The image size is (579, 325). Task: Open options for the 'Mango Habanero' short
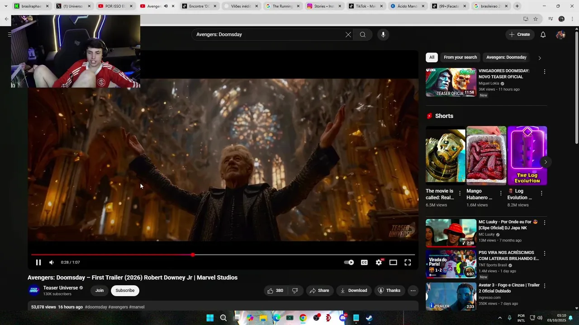[x=501, y=193]
